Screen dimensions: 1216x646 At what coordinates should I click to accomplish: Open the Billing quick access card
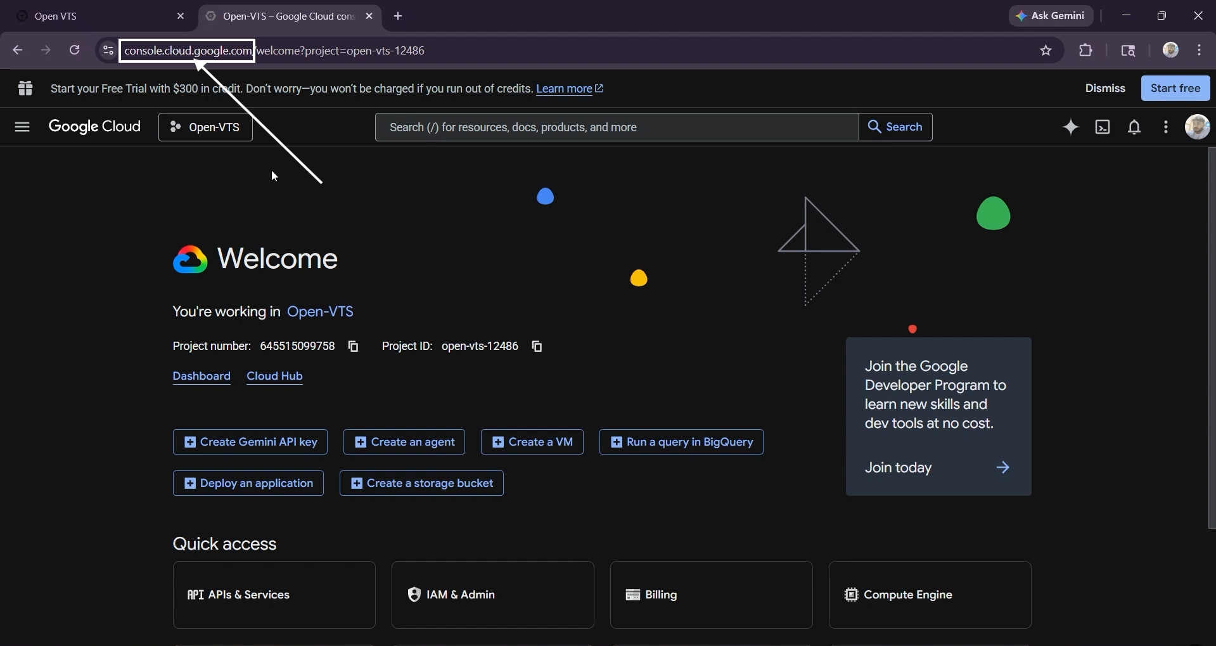tap(712, 595)
